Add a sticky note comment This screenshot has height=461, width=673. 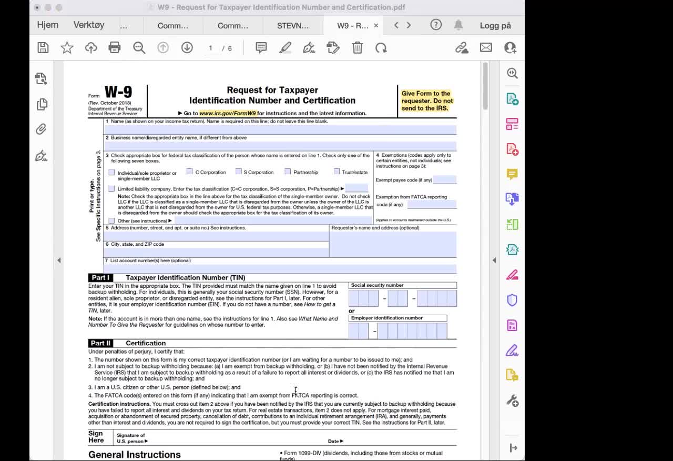tap(261, 48)
